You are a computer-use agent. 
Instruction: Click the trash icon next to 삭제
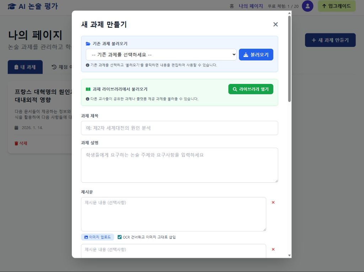(16, 143)
